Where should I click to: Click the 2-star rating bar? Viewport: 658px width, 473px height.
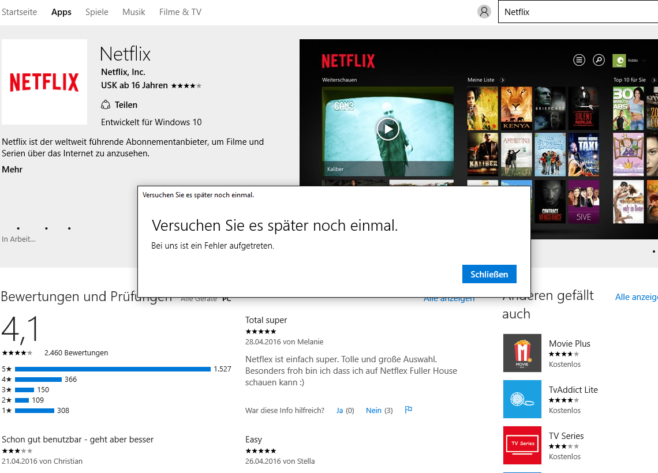coord(22,400)
